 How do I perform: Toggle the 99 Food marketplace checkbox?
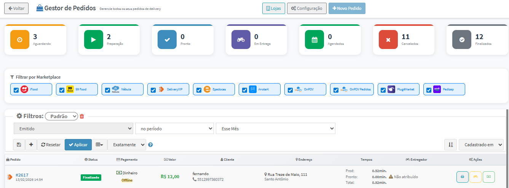point(62,90)
